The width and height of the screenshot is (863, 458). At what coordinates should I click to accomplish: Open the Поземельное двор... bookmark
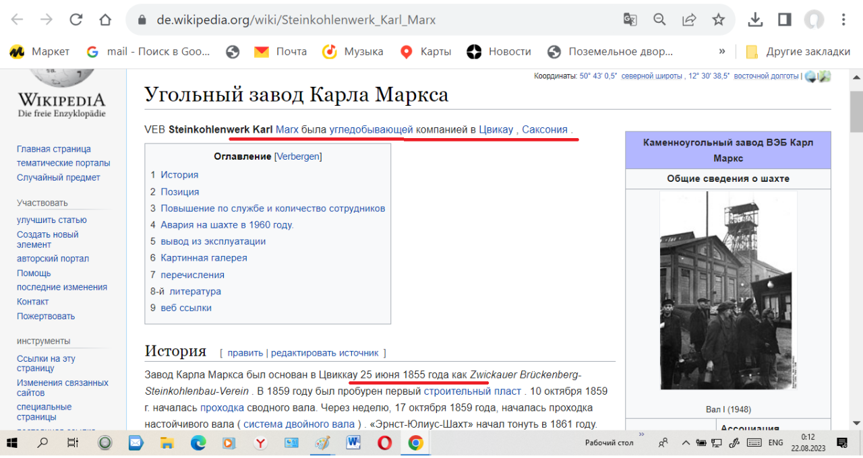(x=610, y=51)
